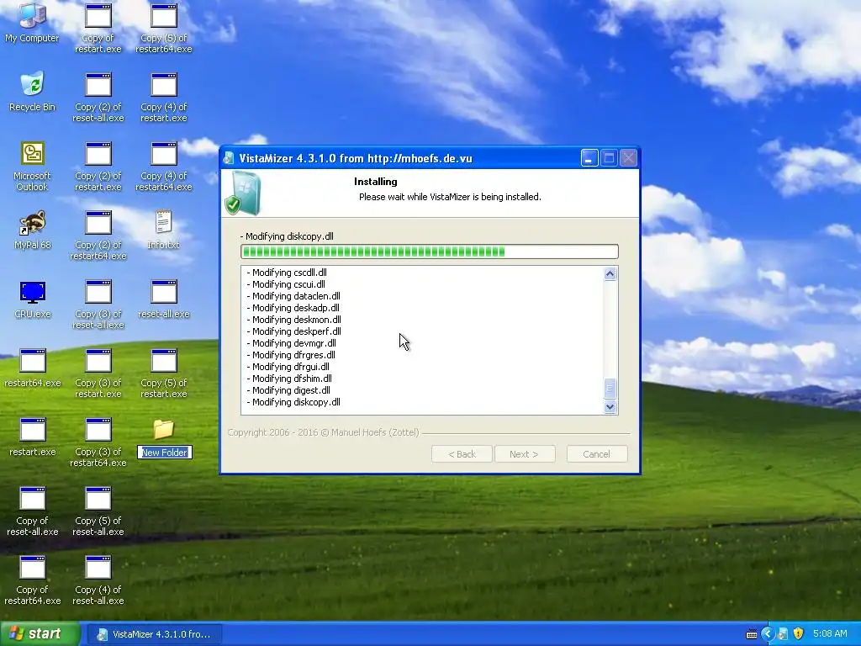
Task: Select Copy (5) of restart64.exe icon
Action: point(164,15)
